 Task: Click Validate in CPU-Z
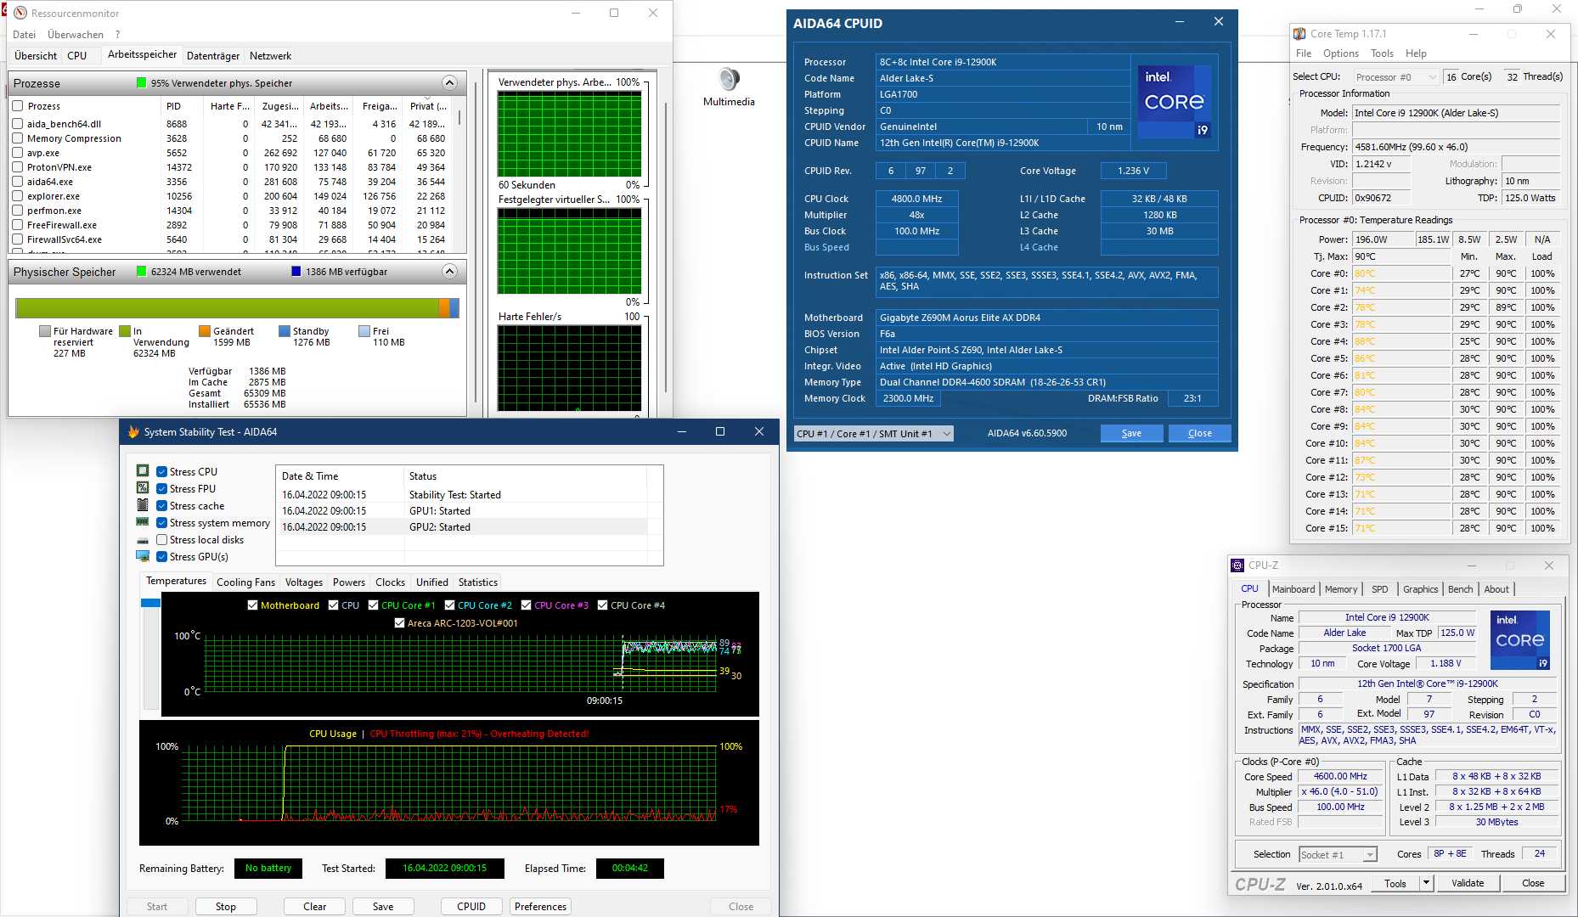pos(1468,883)
